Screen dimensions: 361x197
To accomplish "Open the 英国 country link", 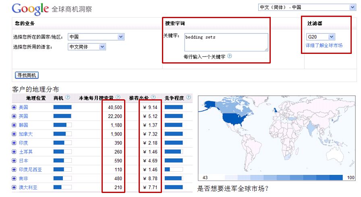I will (x=23, y=116).
